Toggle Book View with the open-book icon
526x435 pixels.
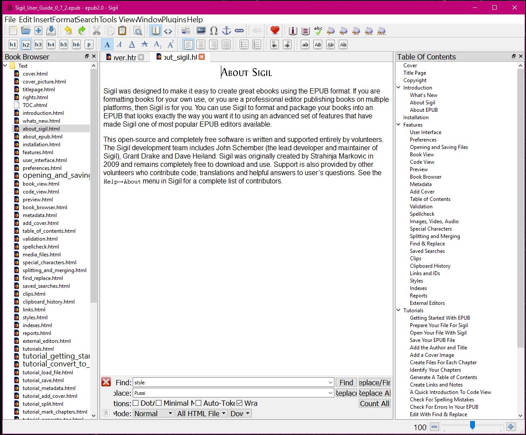click(155, 31)
